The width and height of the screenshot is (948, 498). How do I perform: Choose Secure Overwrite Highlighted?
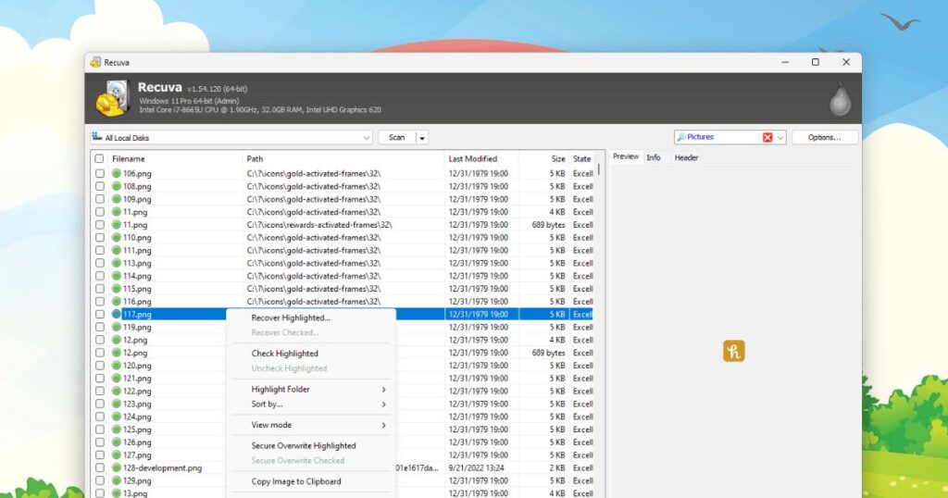304,446
